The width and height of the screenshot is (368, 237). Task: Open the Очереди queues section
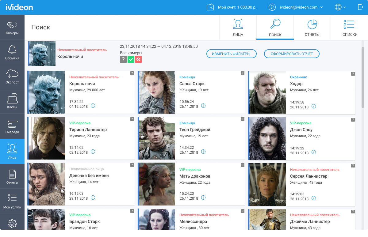(12, 126)
